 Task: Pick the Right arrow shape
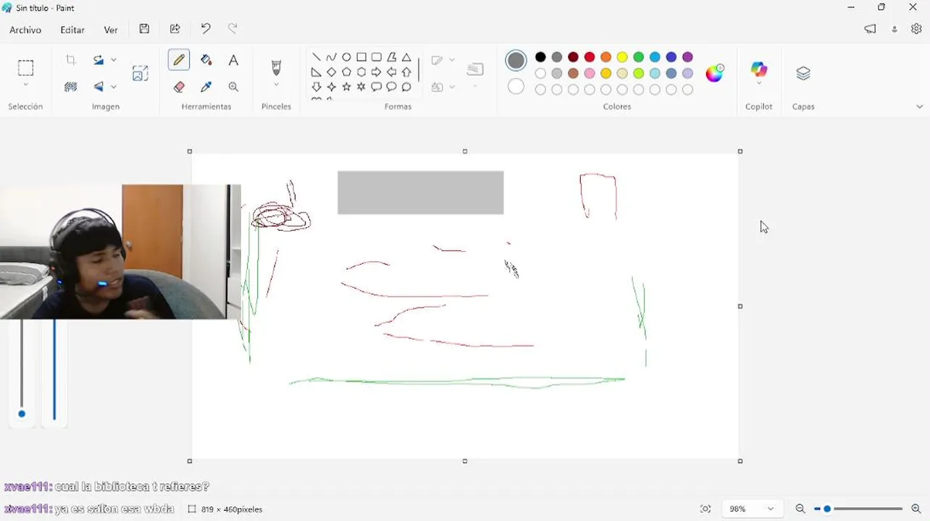pos(377,72)
